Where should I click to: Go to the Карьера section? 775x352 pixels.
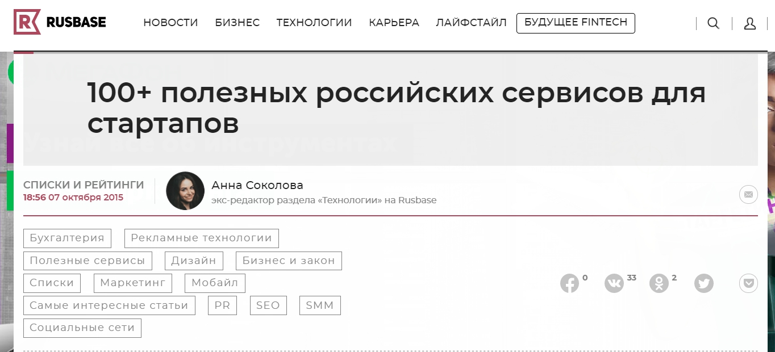(x=394, y=23)
